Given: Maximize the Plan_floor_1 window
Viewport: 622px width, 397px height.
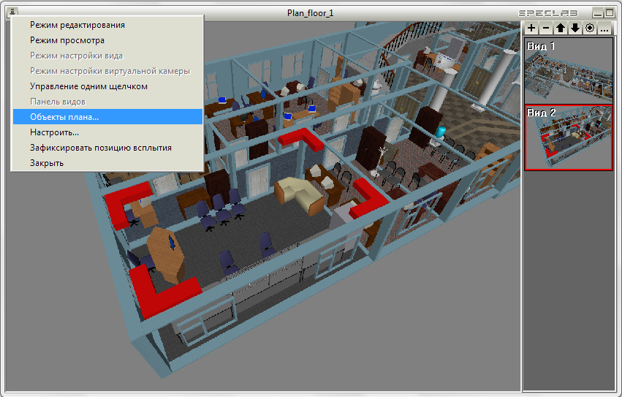Looking at the screenshot, I should pos(610,12).
